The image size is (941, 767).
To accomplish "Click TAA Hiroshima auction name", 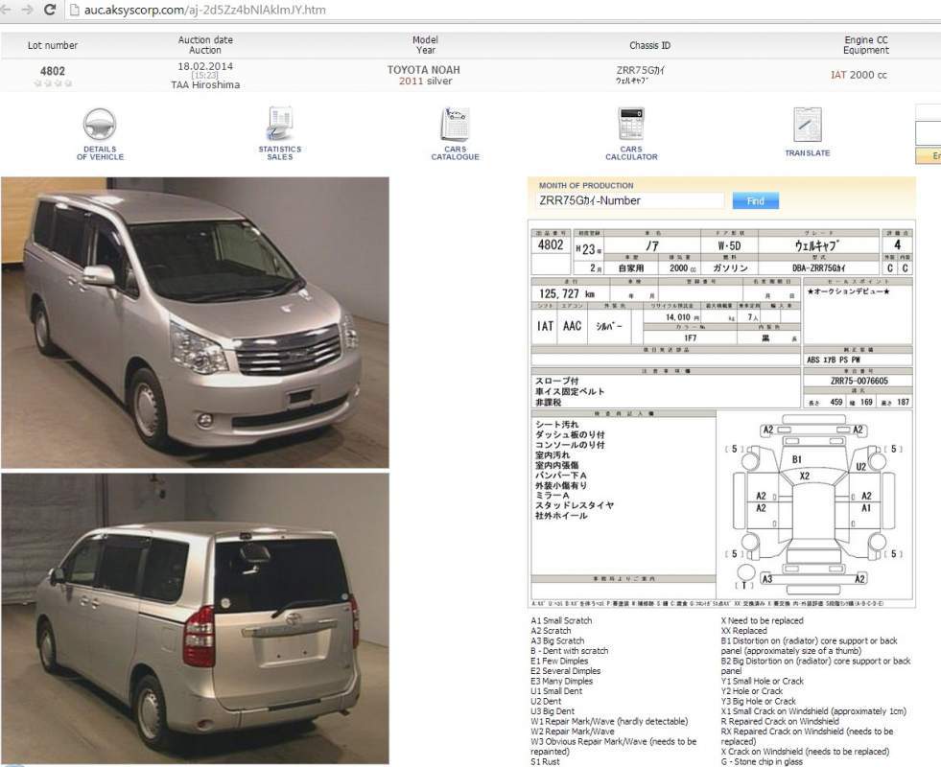I will point(205,85).
